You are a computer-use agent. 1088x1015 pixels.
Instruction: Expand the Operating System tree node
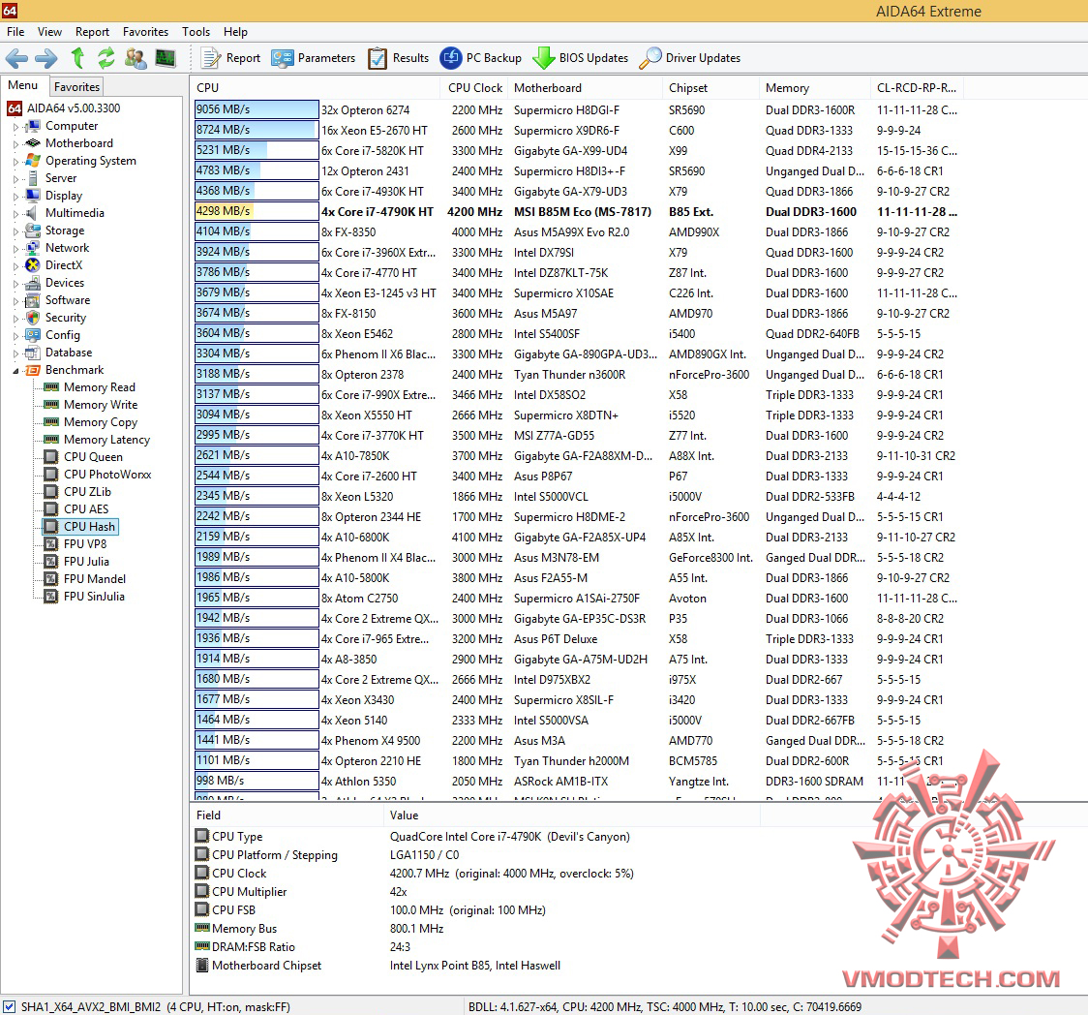(x=15, y=162)
